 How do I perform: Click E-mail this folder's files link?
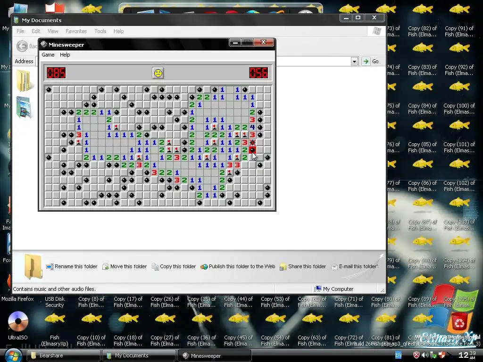355,267
